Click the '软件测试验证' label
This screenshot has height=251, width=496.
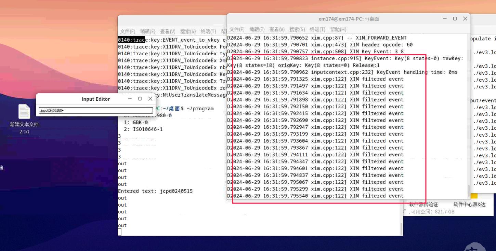(x=423, y=204)
